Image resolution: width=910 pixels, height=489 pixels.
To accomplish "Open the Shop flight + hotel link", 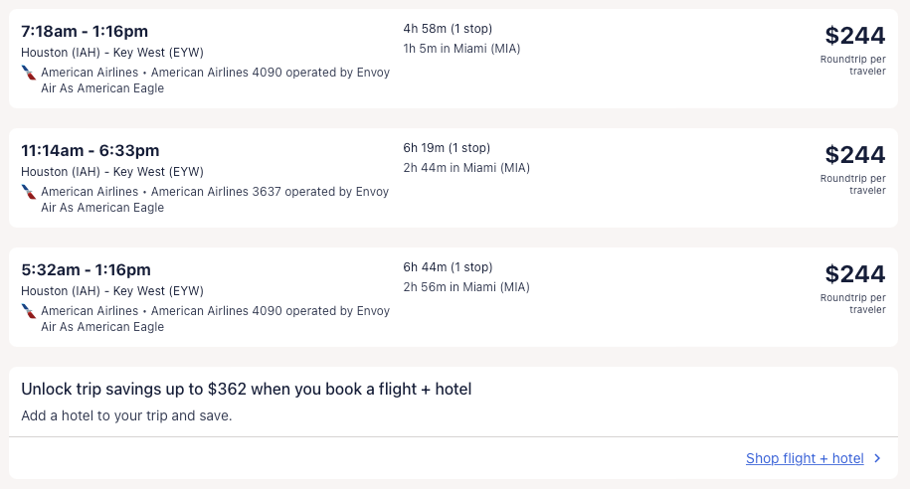I will click(805, 458).
